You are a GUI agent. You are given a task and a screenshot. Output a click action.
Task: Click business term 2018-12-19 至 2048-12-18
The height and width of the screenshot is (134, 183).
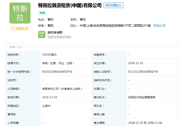click(145, 123)
